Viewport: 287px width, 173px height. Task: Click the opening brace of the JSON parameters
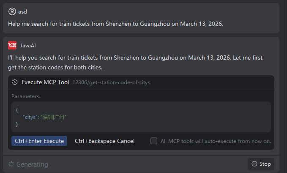coord(17,110)
